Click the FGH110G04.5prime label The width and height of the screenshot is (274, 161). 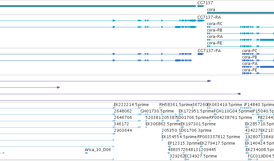pos(233,111)
